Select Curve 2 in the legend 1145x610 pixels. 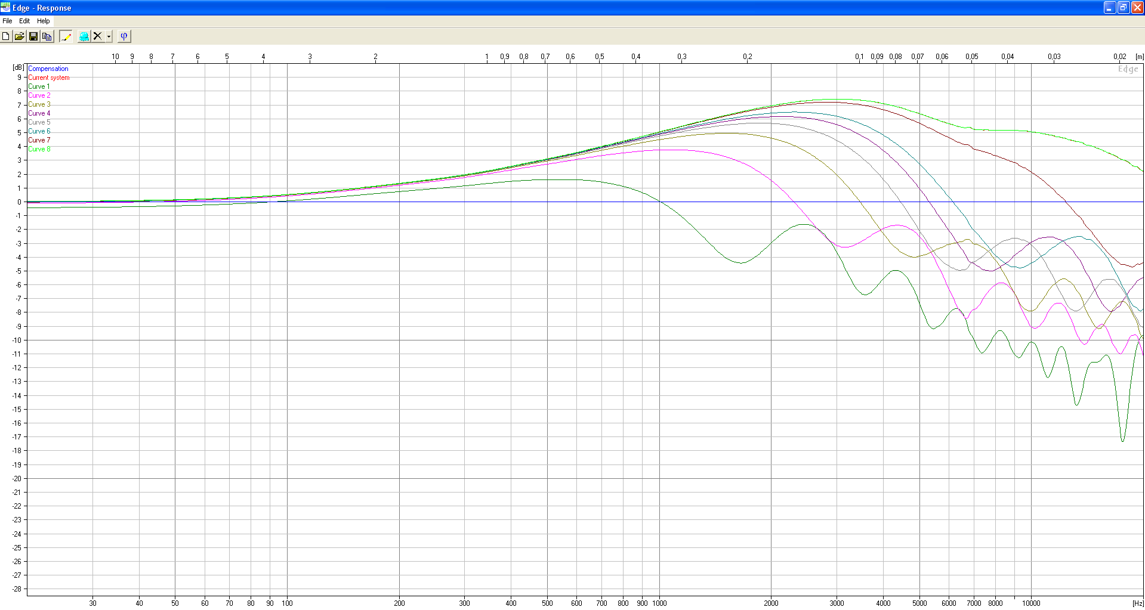[x=39, y=95]
